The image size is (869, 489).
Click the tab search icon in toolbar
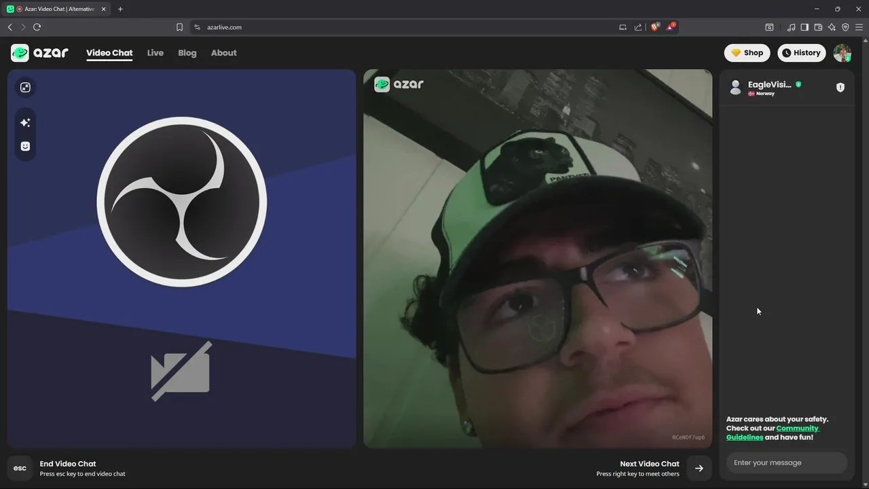tap(769, 27)
